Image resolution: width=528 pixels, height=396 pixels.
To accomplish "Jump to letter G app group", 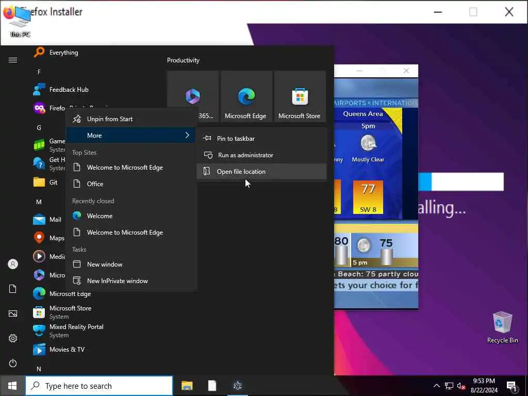I will click(x=39, y=128).
